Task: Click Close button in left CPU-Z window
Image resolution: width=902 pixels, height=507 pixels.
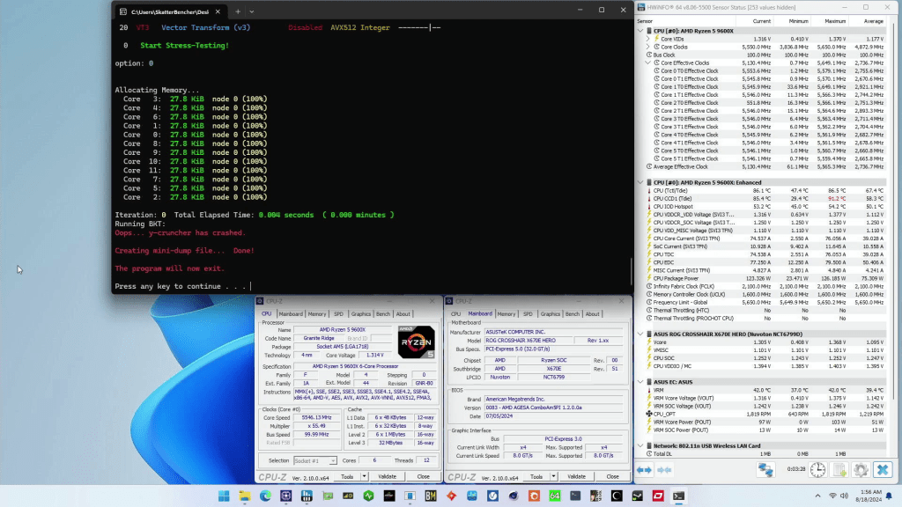Action: pos(424,476)
